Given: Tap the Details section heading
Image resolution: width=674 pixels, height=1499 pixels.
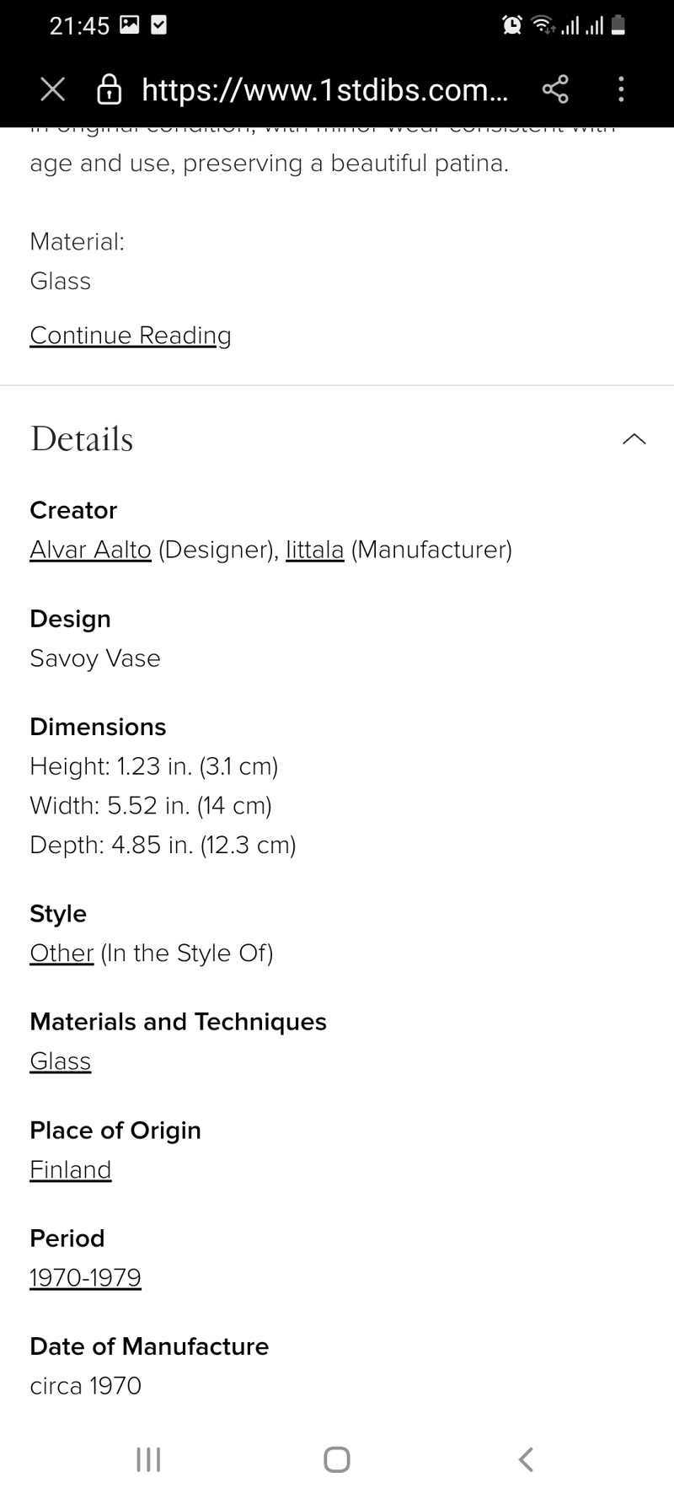Looking at the screenshot, I should tap(82, 439).
